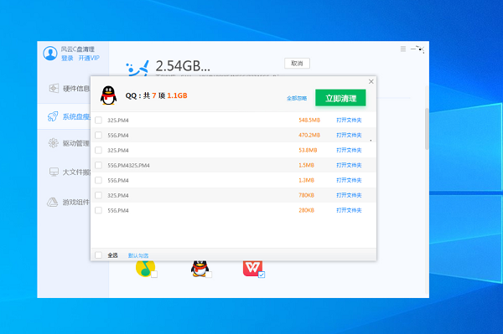This screenshot has height=334, width=503.
Task: Click the red WPS Office app icon
Action: tap(253, 269)
